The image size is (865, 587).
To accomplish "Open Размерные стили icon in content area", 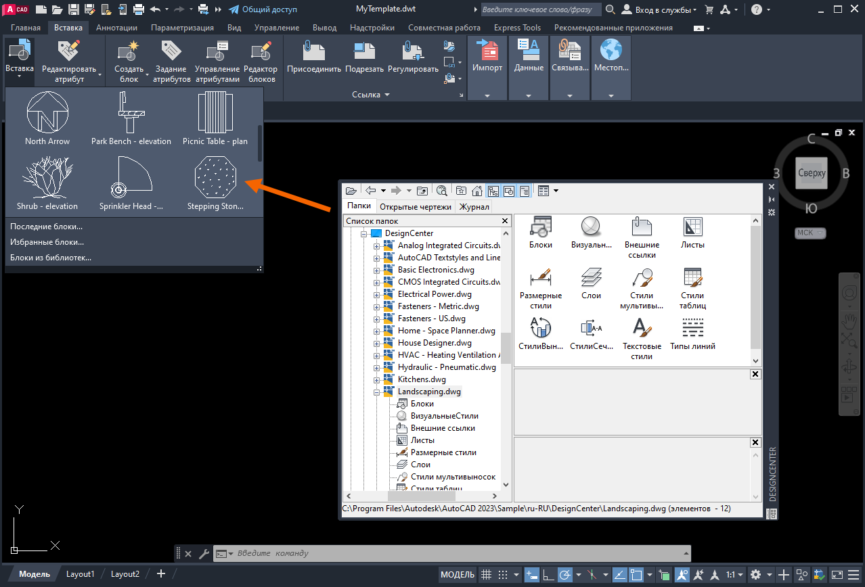I will click(541, 289).
